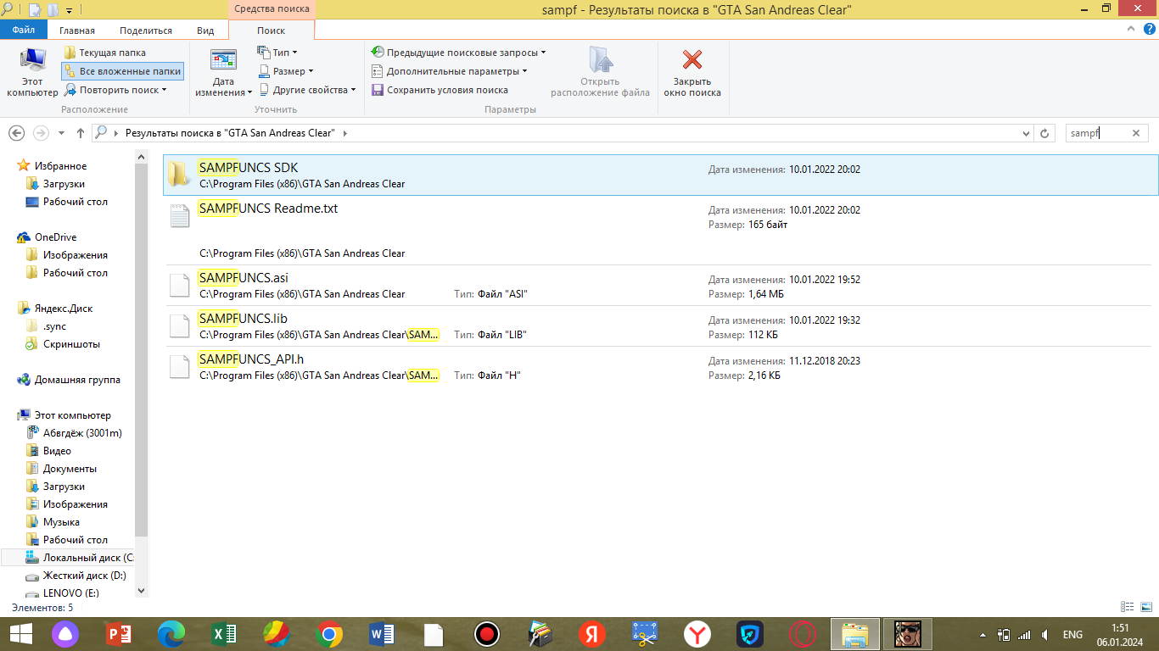Open Дата изменения filter dropdown

(x=223, y=73)
